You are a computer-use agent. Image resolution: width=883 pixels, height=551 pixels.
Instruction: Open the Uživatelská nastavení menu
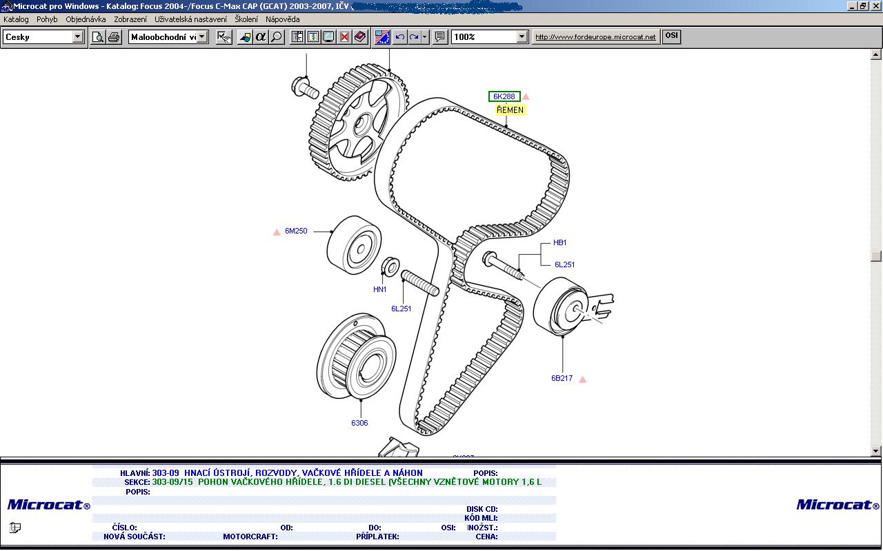190,19
